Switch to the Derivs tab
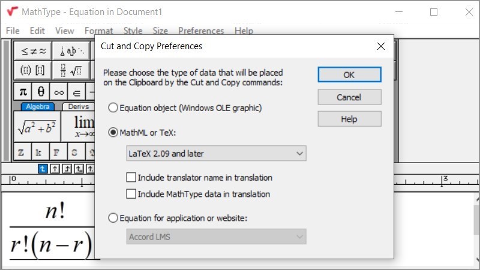The width and height of the screenshot is (480, 270). pos(79,107)
